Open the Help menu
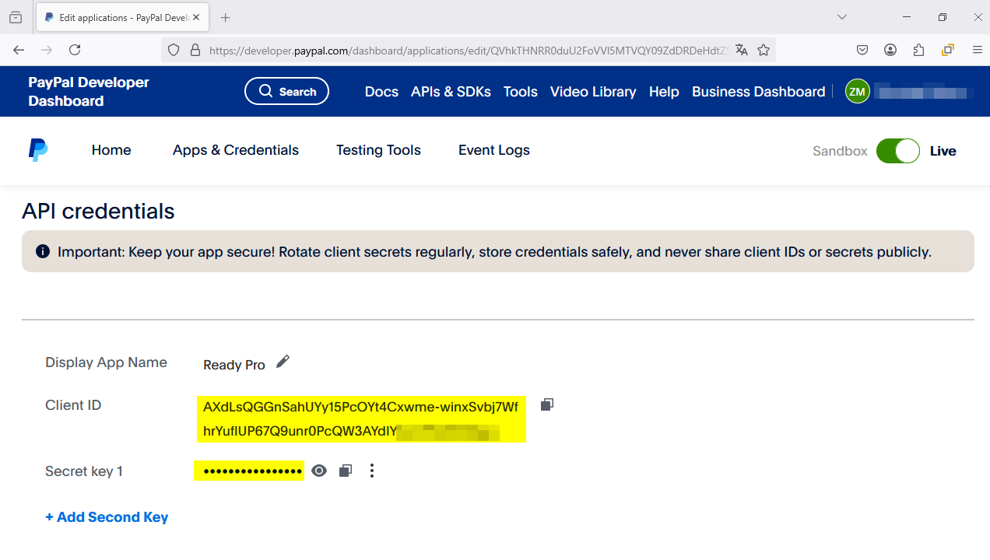This screenshot has width=990, height=560. point(664,92)
